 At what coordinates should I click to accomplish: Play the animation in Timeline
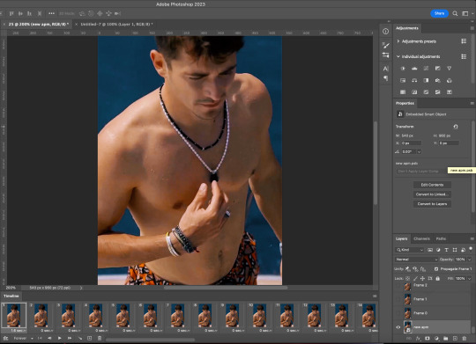click(60, 338)
